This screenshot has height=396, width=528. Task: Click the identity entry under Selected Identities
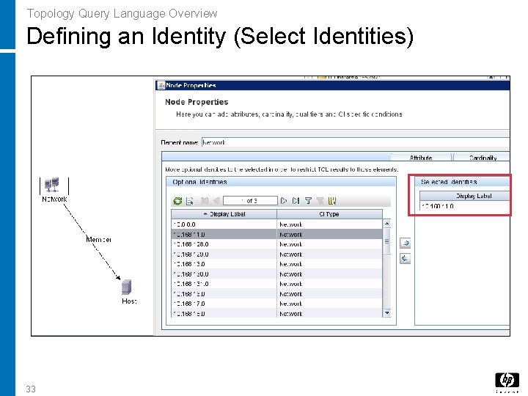tap(465, 206)
